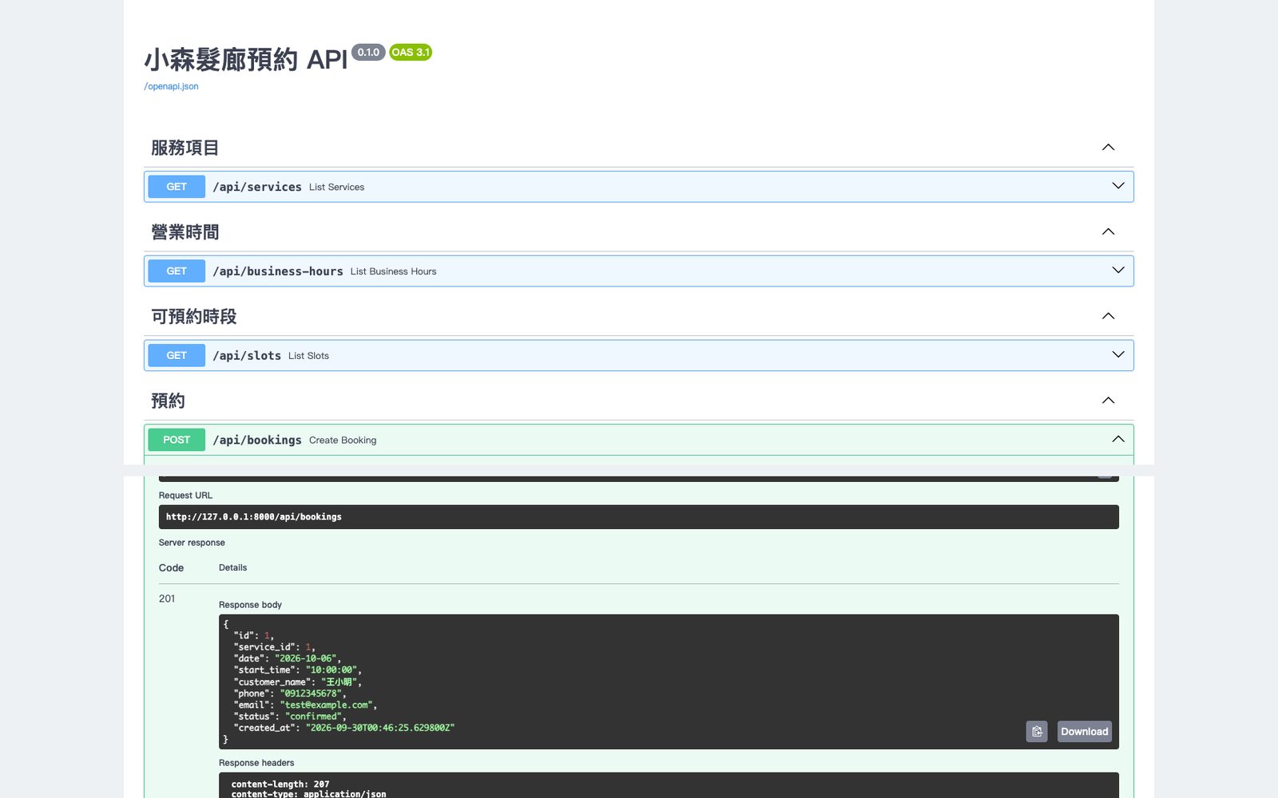Screen dimensions: 1278x798
Task: Click the 營業時間 tag heading
Action: tap(185, 232)
